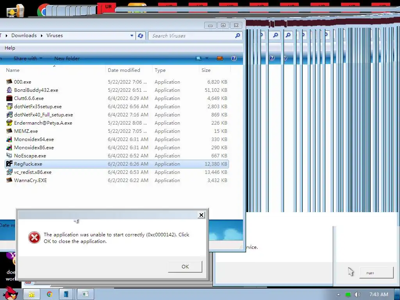Image resolution: width=400 pixels, height=300 pixels.
Task: Open the view options dropdown arrow
Action: pos(207,59)
